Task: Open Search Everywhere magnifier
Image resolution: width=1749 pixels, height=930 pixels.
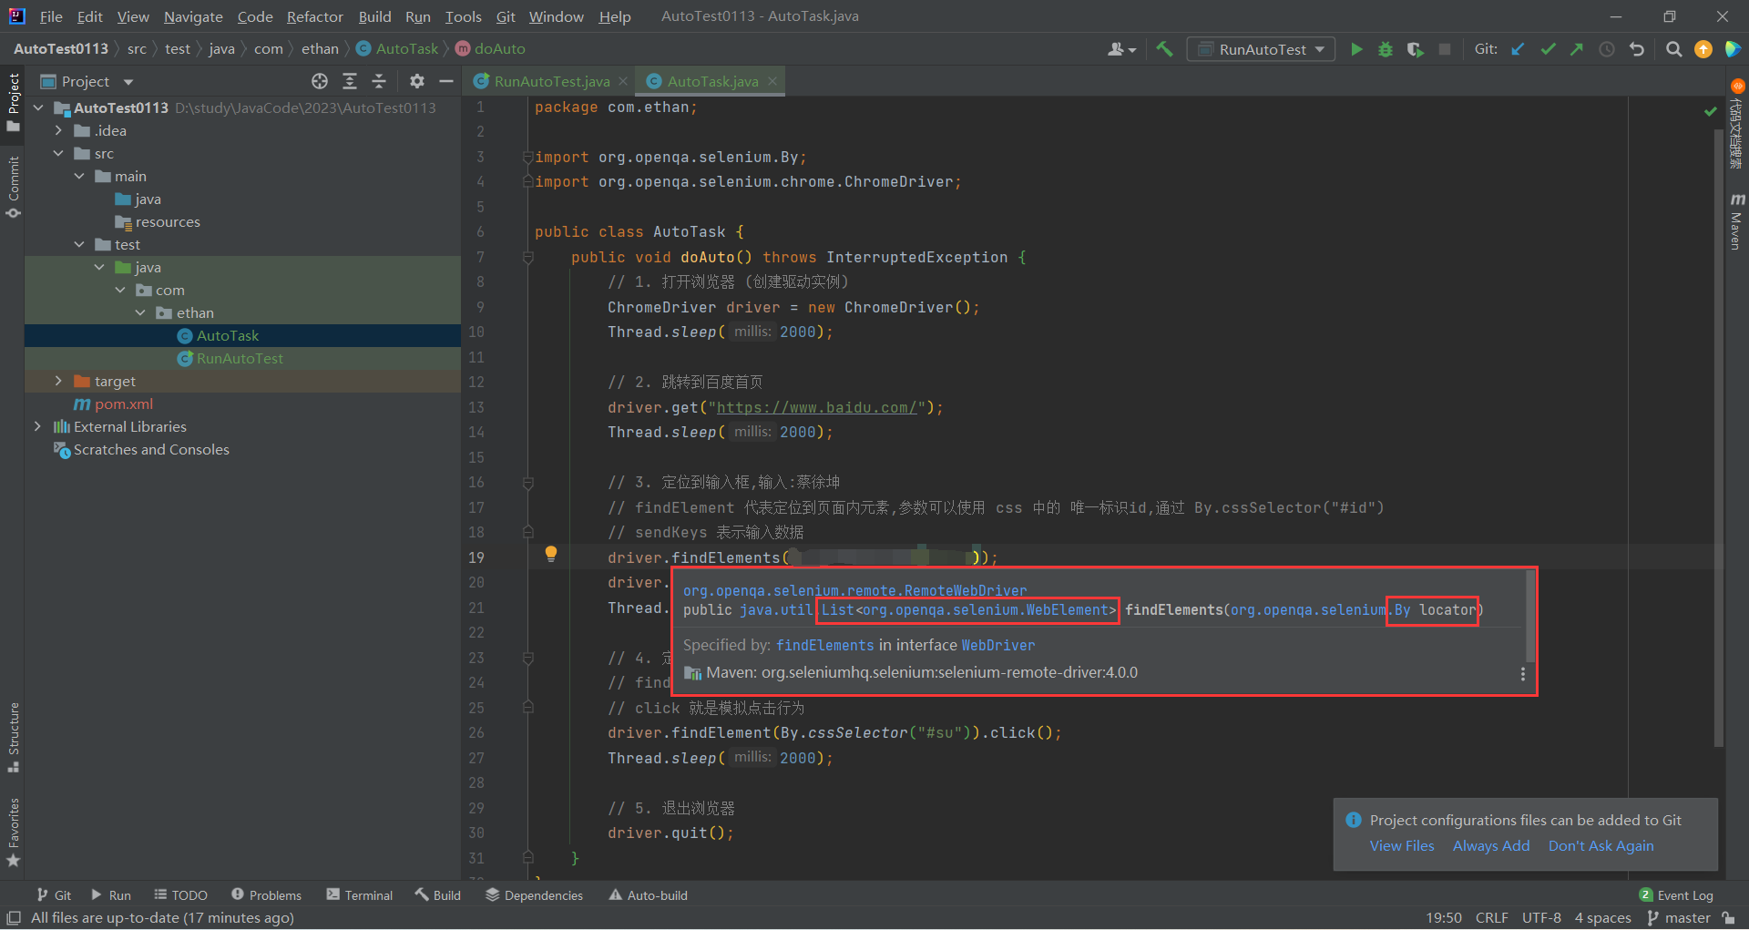Action: 1673,49
